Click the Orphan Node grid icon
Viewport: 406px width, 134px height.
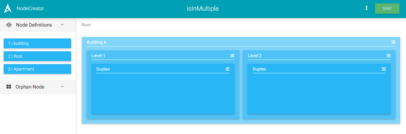click(9, 87)
